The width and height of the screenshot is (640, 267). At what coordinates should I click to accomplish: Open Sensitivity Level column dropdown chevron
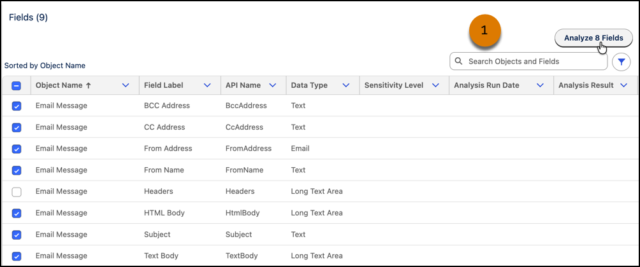[x=435, y=85]
